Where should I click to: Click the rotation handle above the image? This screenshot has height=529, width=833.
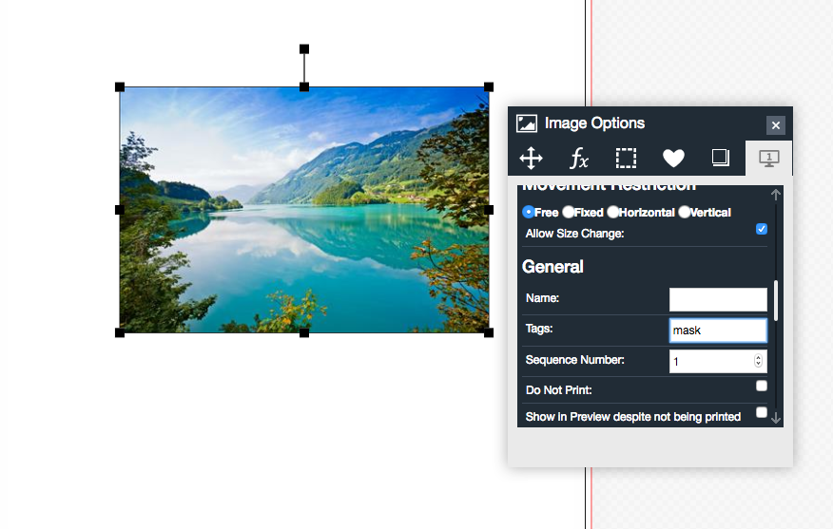click(x=304, y=48)
